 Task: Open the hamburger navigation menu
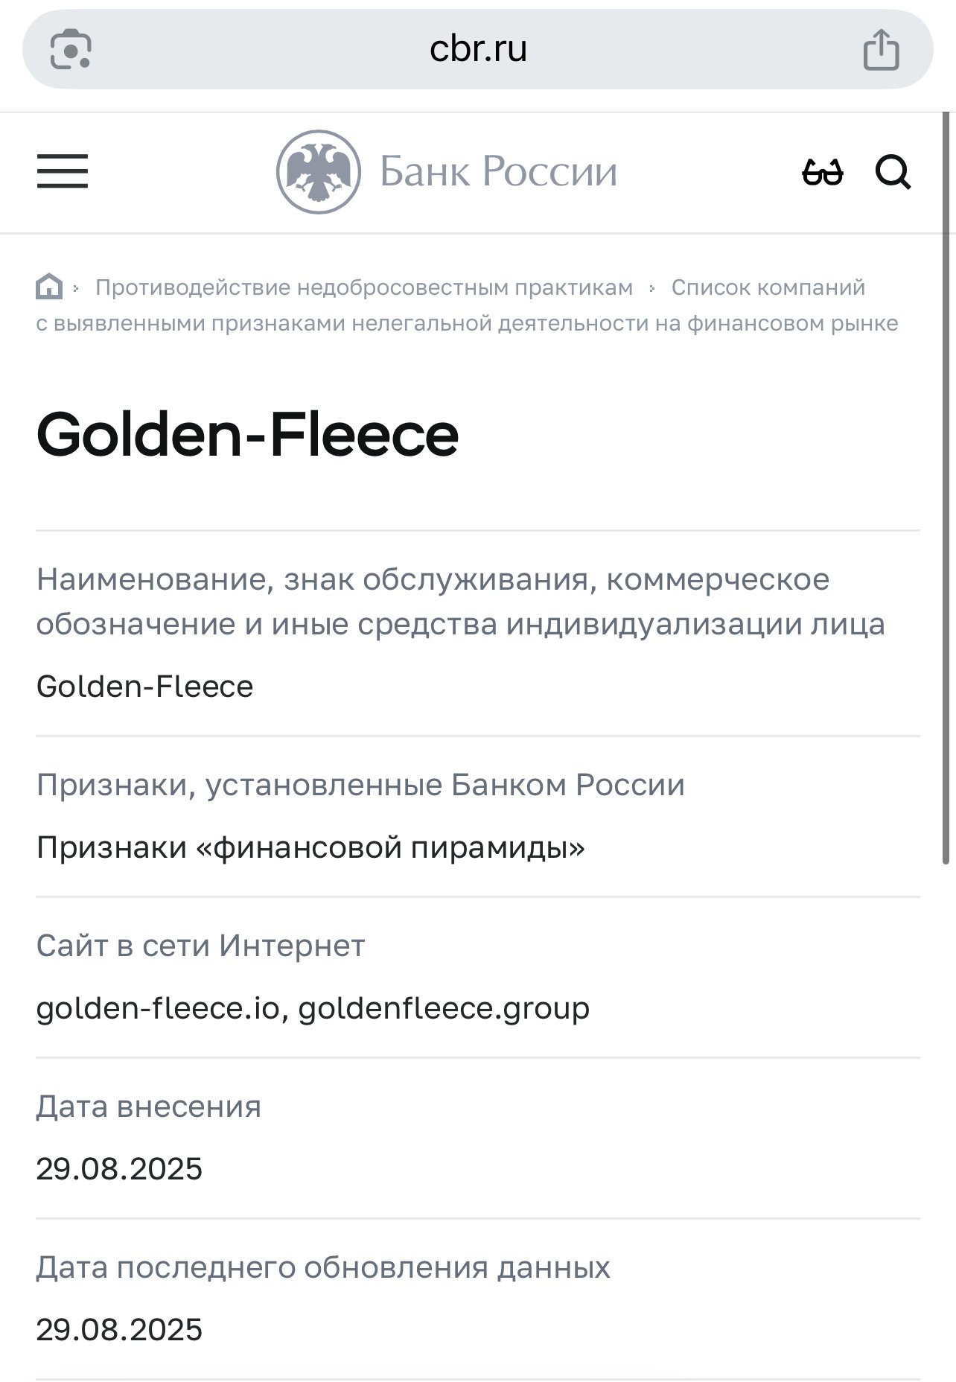point(63,171)
